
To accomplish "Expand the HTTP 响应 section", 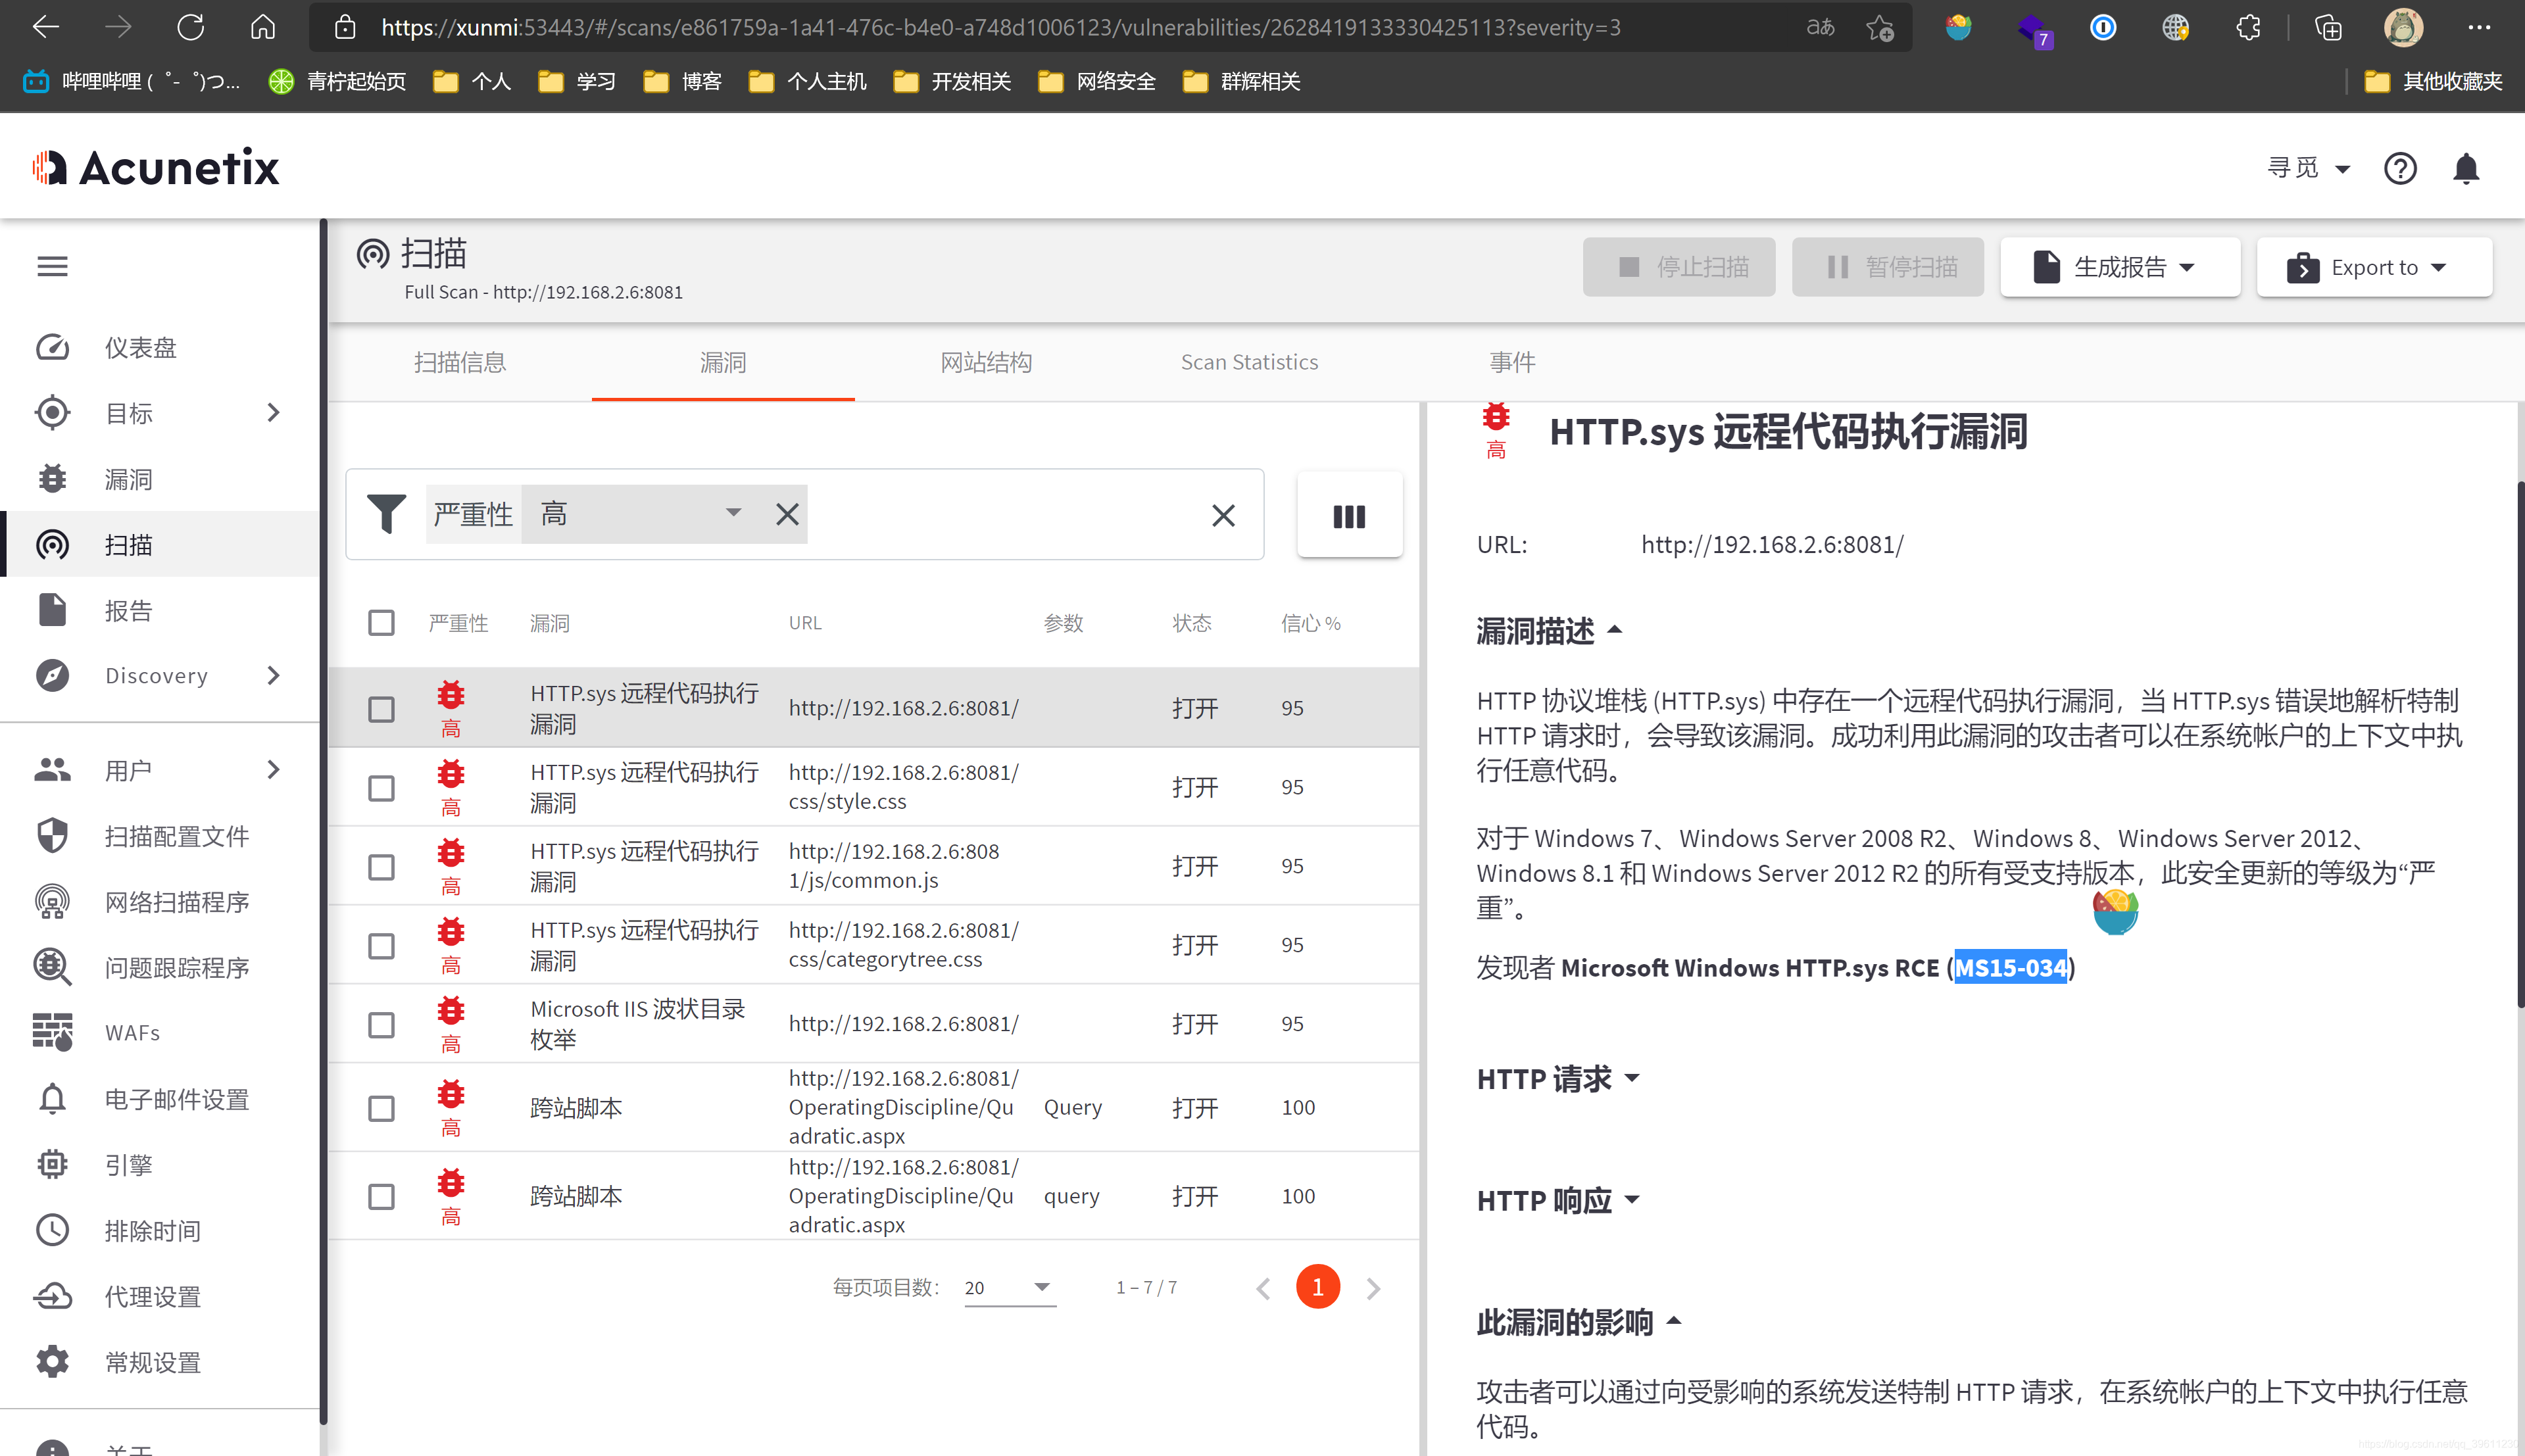I will 1558,1201.
